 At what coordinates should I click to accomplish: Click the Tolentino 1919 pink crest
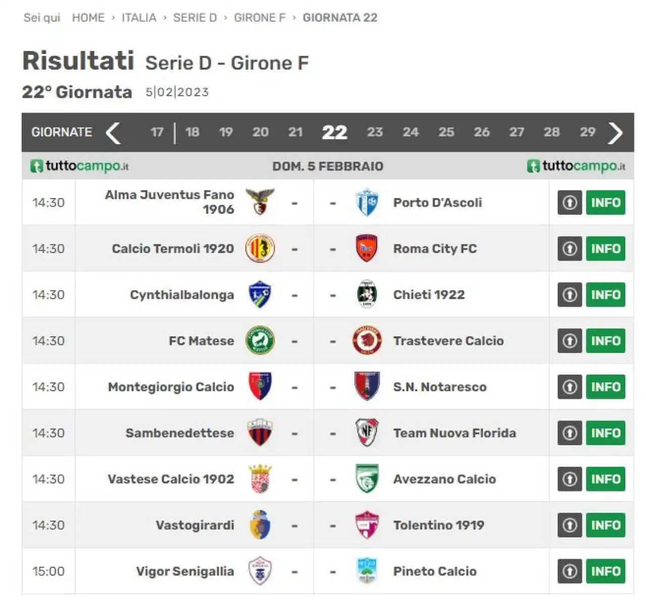click(x=366, y=525)
